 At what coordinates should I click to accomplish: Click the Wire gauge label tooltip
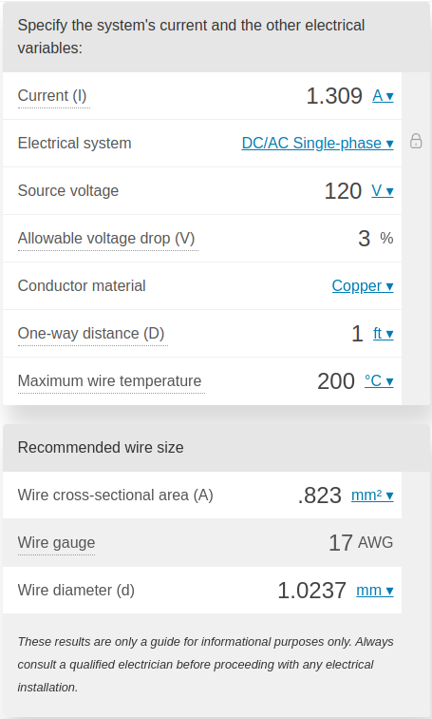56,542
